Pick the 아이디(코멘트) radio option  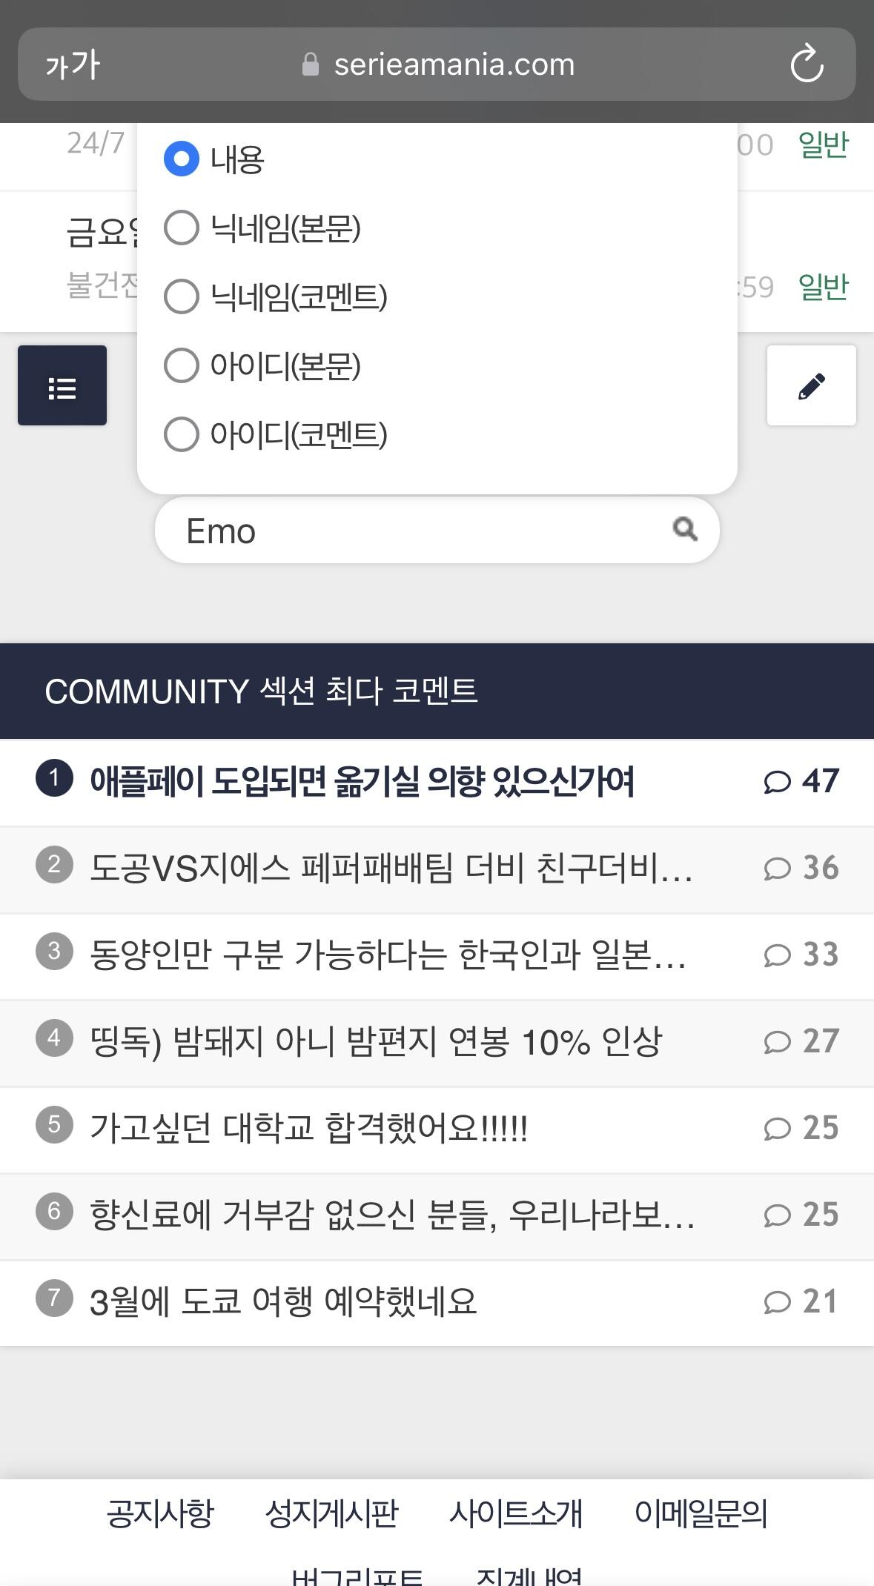[x=182, y=434]
